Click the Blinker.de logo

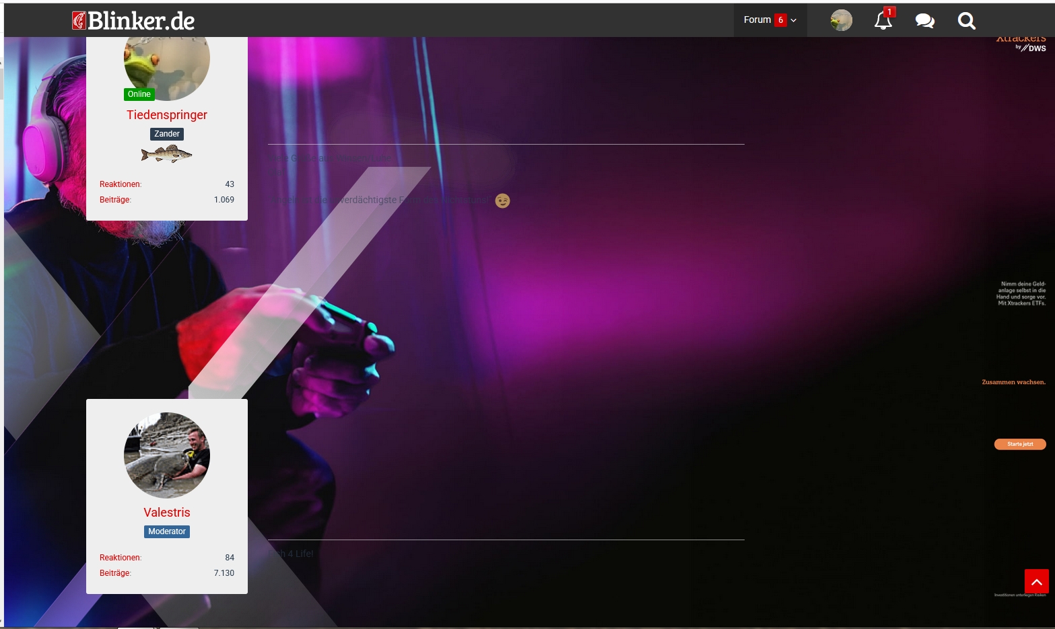[133, 21]
